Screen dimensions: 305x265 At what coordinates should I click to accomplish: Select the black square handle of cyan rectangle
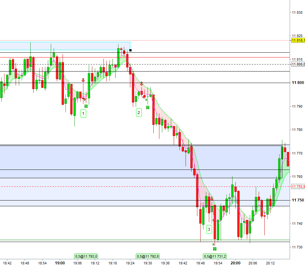click(x=130, y=50)
